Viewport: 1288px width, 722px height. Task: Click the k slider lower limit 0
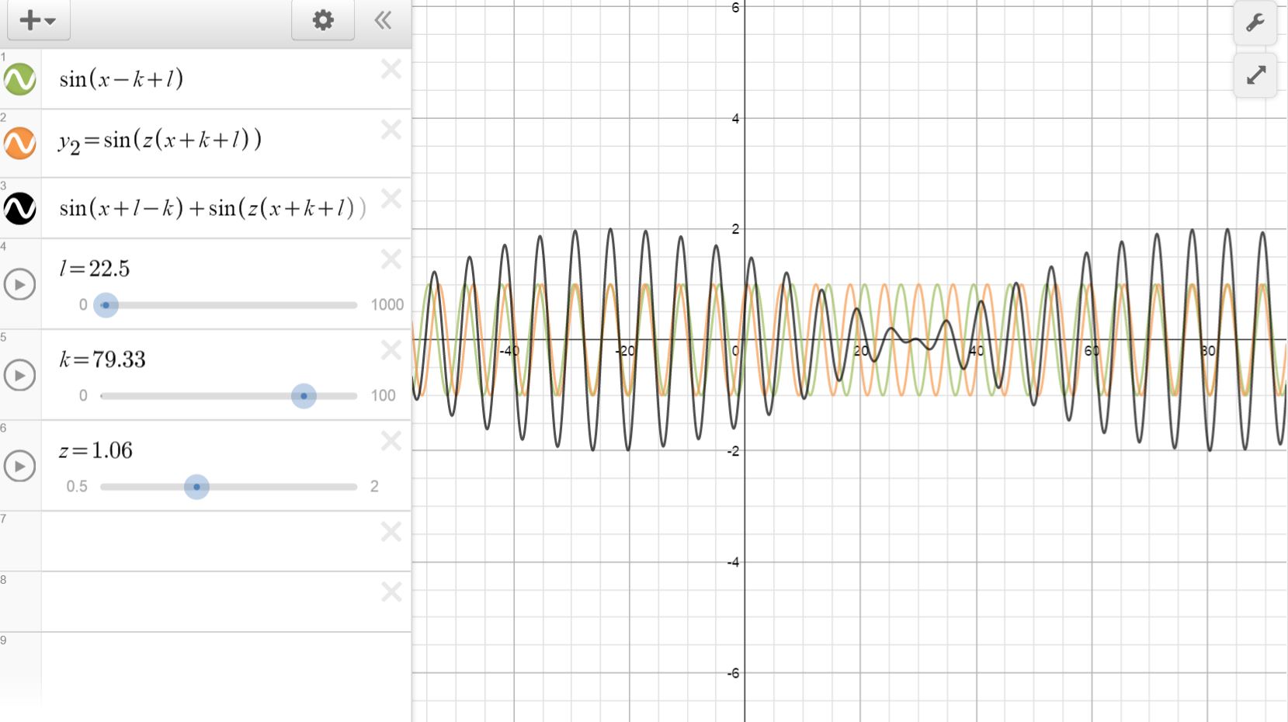click(83, 396)
